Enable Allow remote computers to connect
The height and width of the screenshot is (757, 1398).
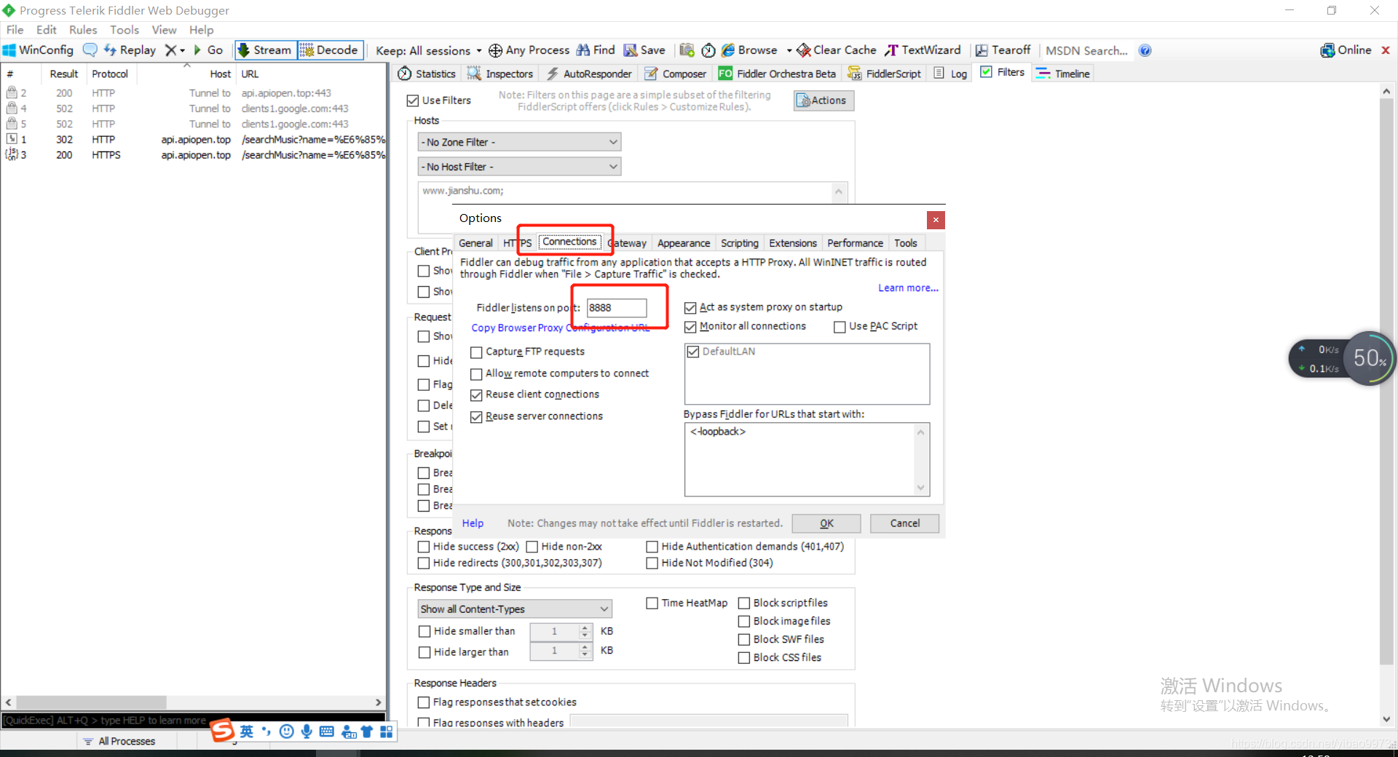click(x=476, y=374)
